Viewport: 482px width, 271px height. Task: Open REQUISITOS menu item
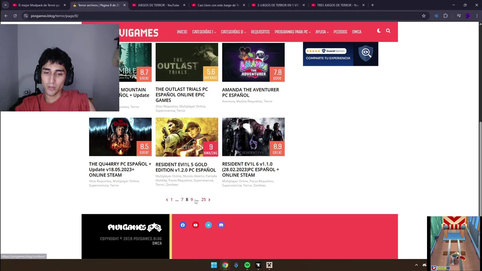(260, 32)
